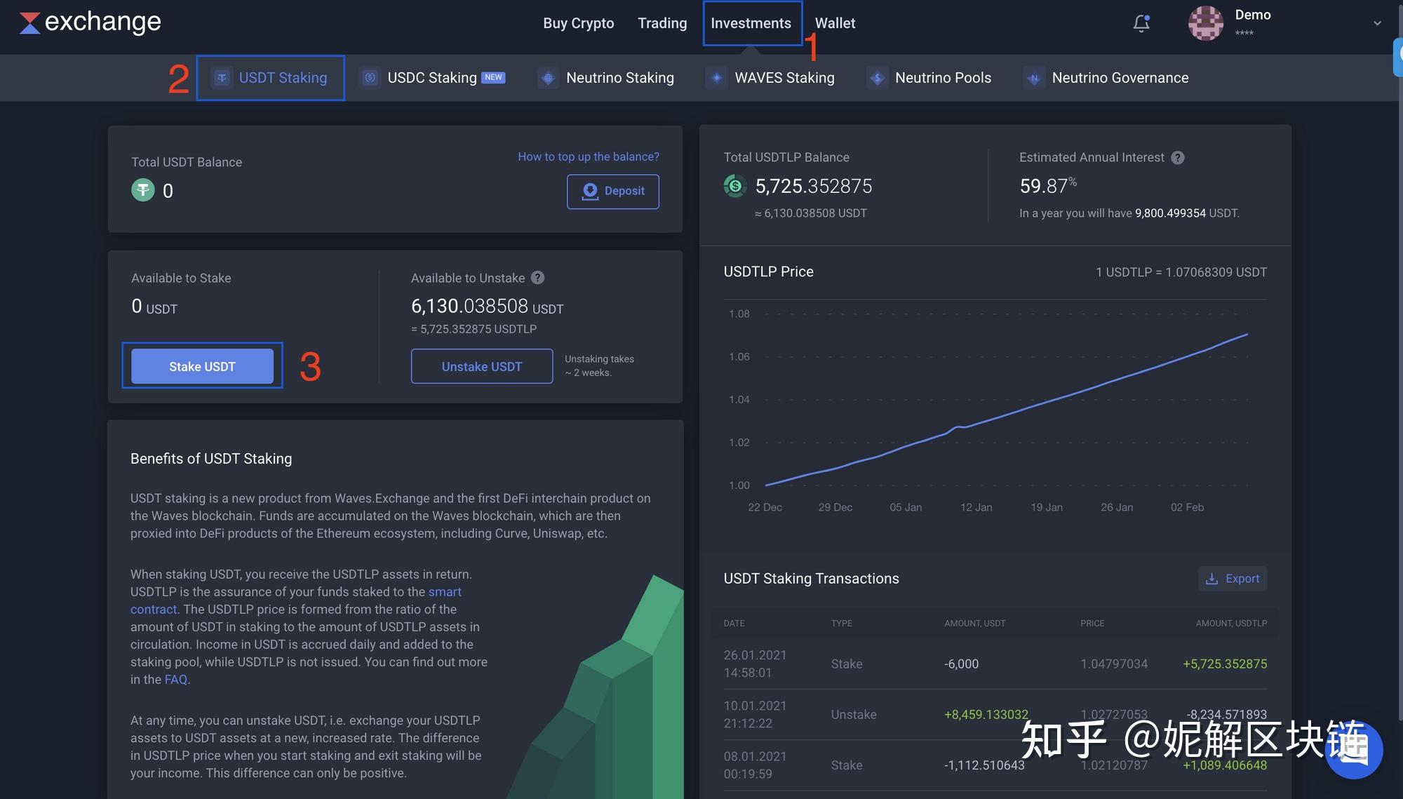Viewport: 1403px width, 799px height.
Task: Click the 1 USDTLP = 1.07068309 USDT rate
Action: [x=1181, y=272]
